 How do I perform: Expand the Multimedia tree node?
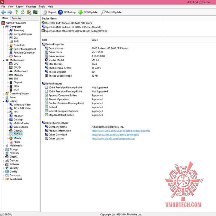(3, 146)
